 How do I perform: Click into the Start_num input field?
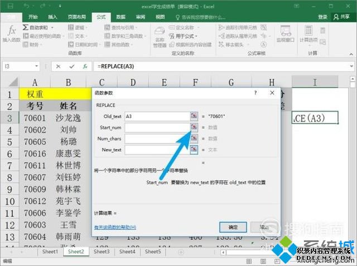(157, 127)
